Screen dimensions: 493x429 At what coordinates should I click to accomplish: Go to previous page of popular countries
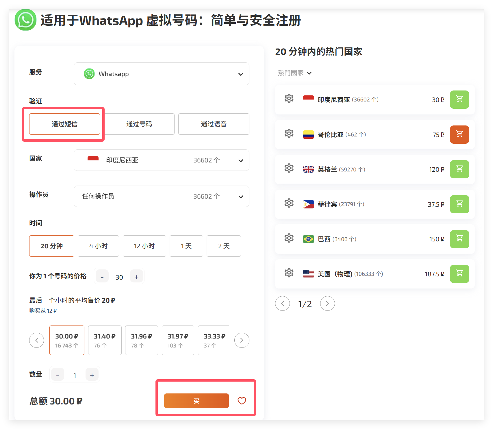[x=283, y=304]
